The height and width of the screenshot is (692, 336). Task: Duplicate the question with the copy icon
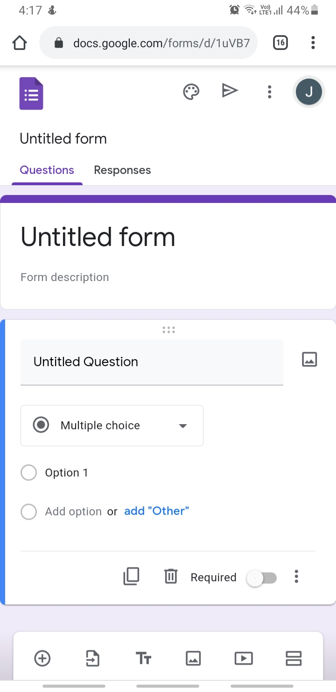coord(132,577)
